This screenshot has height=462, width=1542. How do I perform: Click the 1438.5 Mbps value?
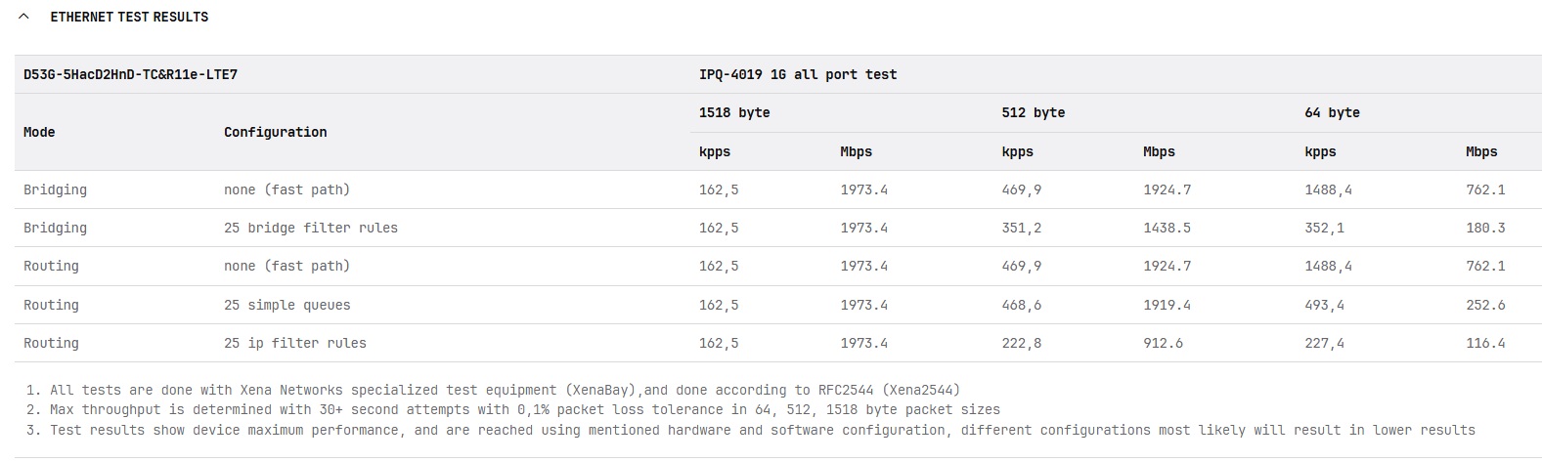tap(1167, 228)
